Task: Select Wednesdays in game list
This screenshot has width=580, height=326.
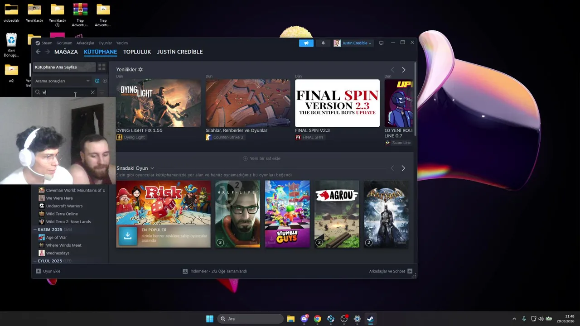Action: 58,253
